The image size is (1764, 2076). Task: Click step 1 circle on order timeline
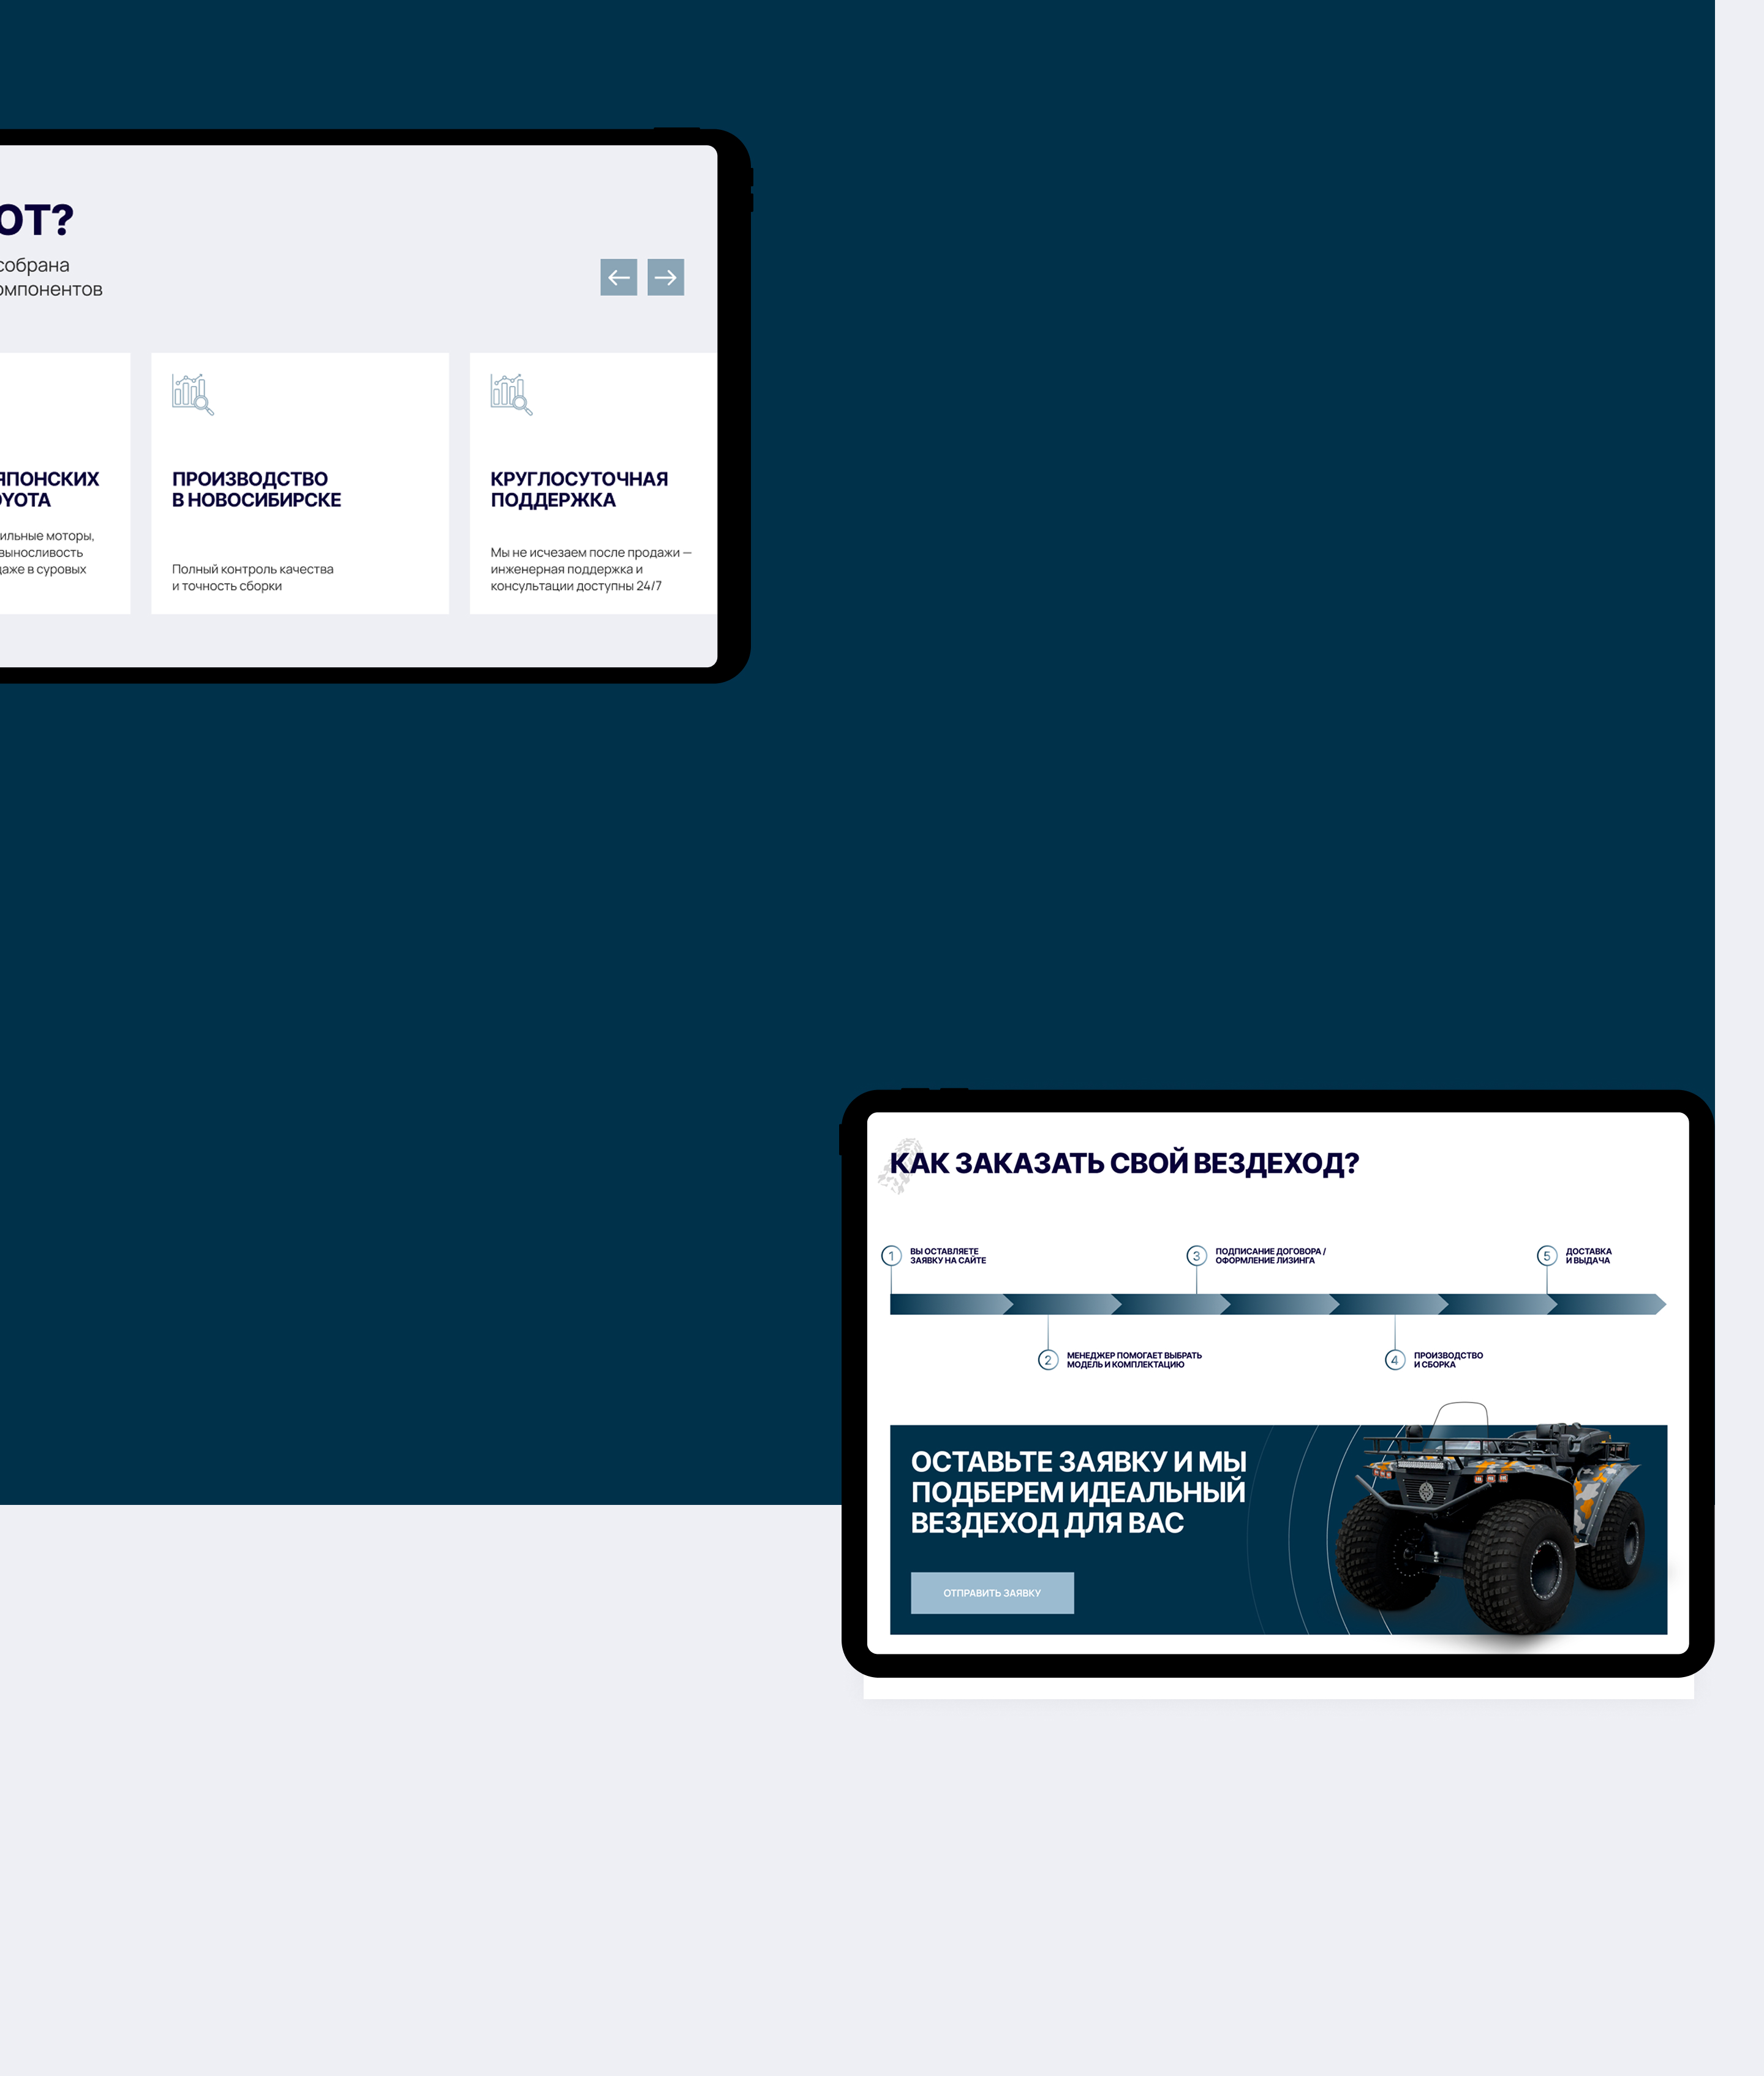(x=891, y=1256)
